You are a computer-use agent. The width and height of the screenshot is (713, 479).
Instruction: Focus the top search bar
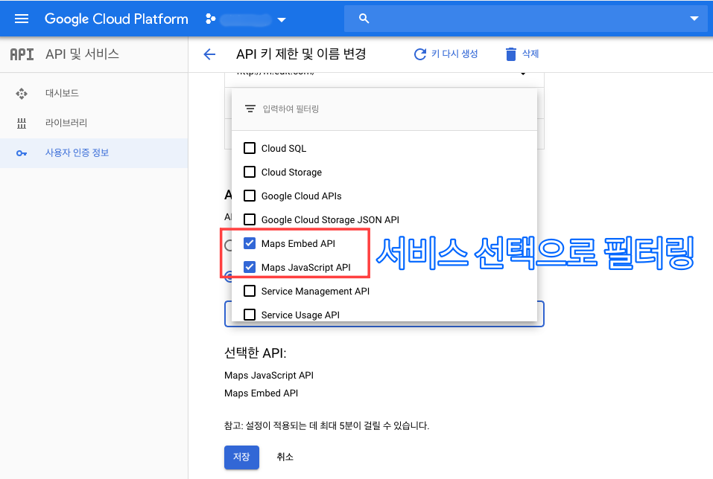[526, 19]
